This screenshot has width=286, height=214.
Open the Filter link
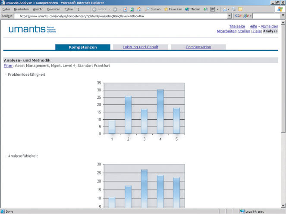(8, 65)
